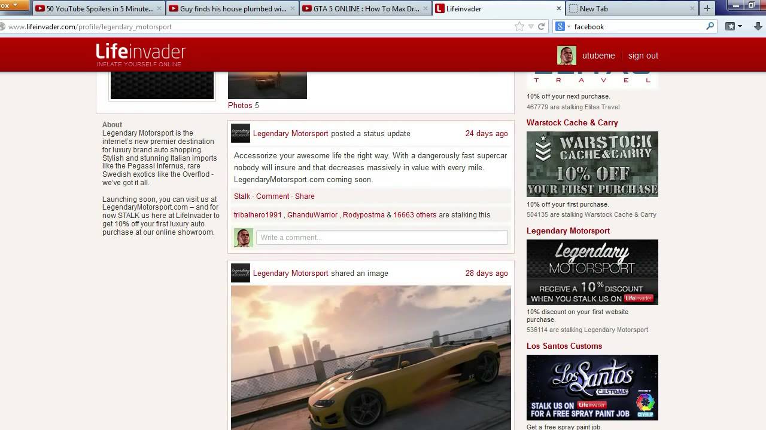
Task: Open Rodypostma profile link
Action: click(x=364, y=215)
